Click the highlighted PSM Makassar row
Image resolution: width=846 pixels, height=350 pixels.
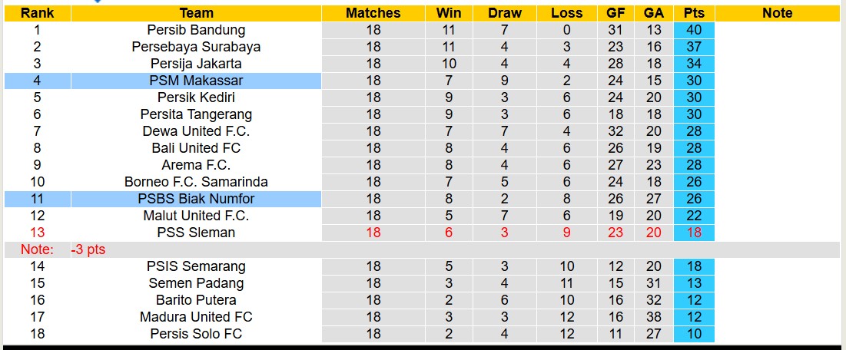coord(196,81)
